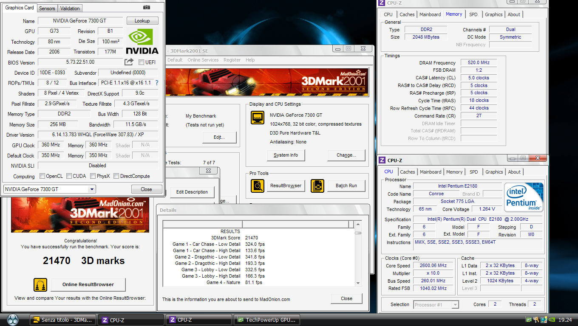Click the ResultBrowser magnifier icon in Pro Tools
Image resolution: width=578 pixels, height=326 pixels.
(x=257, y=186)
